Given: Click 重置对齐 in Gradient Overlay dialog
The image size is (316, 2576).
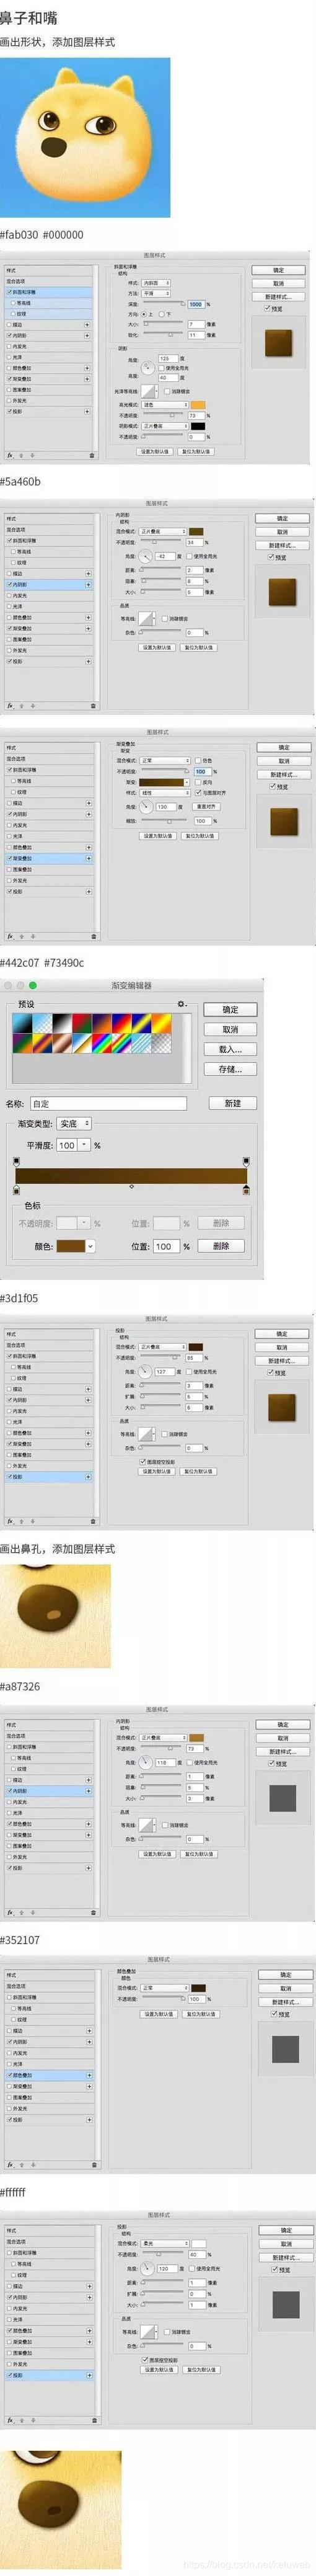Looking at the screenshot, I should (x=207, y=806).
